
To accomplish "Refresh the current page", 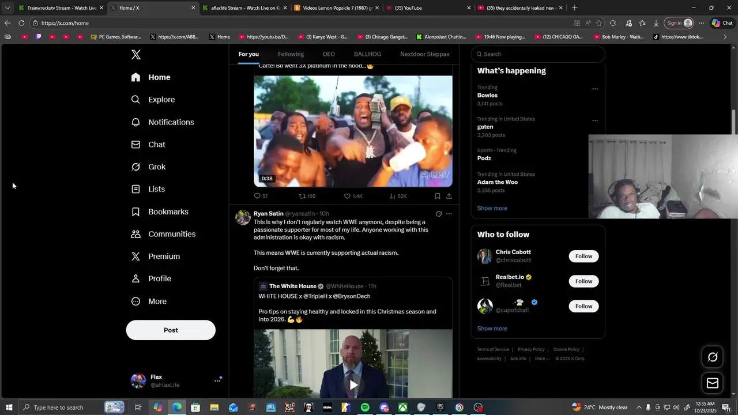I will 21,23.
